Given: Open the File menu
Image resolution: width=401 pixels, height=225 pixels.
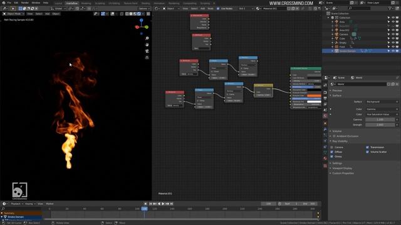Looking at the screenshot, I should click(x=9, y=2).
